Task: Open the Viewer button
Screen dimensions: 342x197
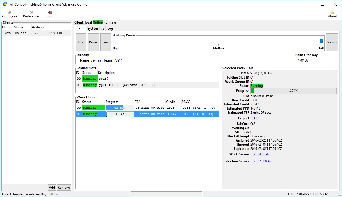Action: pyautogui.click(x=332, y=42)
